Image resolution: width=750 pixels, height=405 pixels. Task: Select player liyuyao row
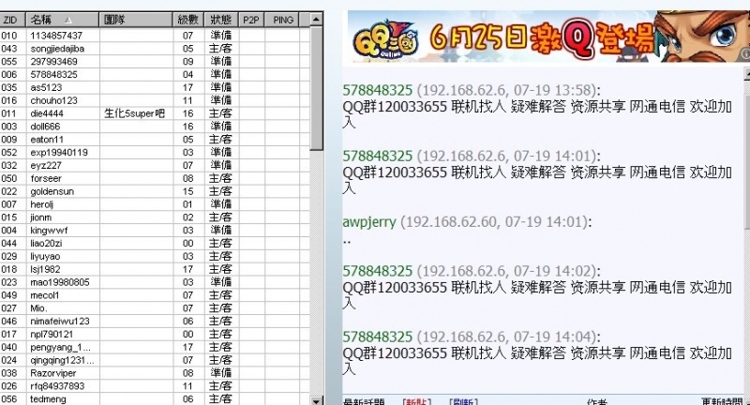pyautogui.click(x=155, y=256)
